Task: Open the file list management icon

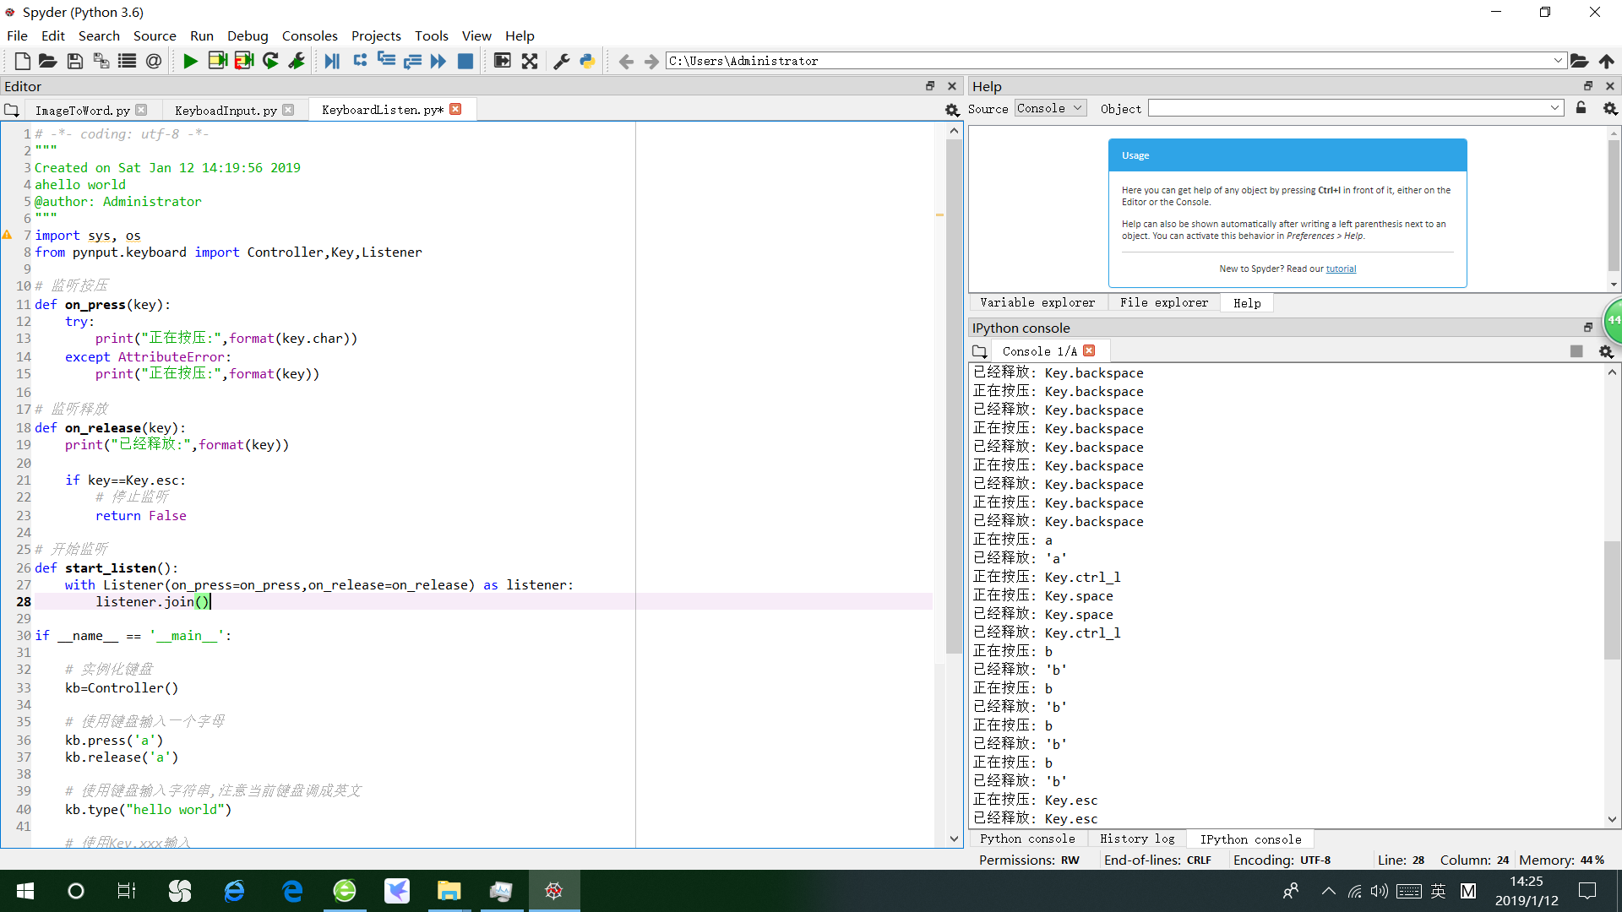Action: 127,61
